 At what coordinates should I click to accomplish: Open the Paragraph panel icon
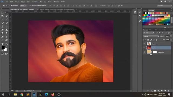(140, 16)
